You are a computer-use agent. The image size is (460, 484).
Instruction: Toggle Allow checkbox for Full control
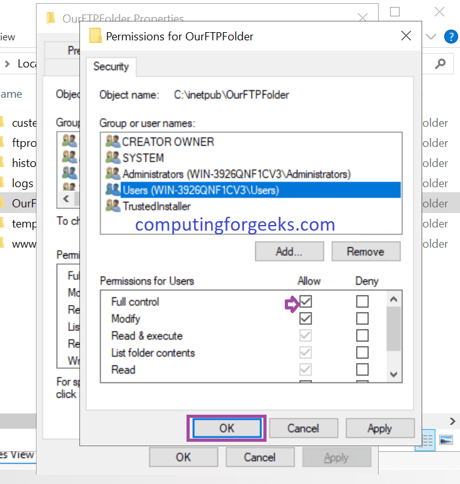[x=306, y=302]
